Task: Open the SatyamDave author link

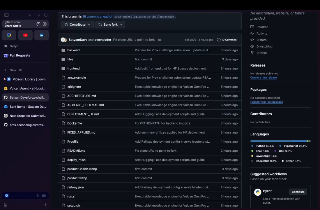Action: pos(78,40)
